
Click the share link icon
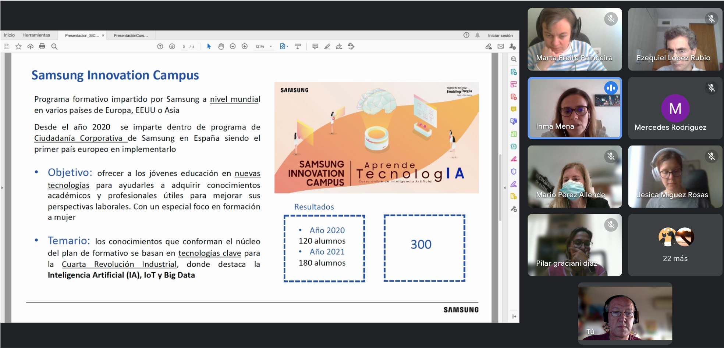tap(489, 46)
